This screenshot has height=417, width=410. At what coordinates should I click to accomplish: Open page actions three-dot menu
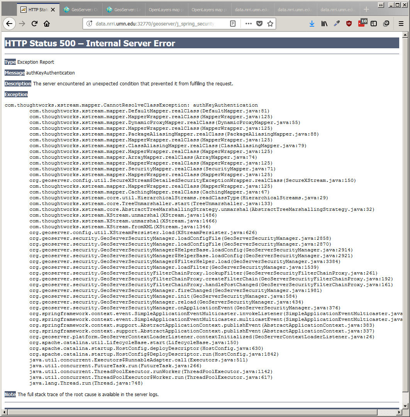point(249,24)
